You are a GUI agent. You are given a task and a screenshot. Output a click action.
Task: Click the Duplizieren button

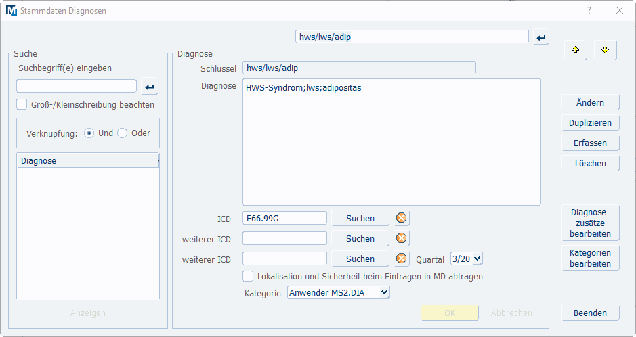tap(590, 123)
